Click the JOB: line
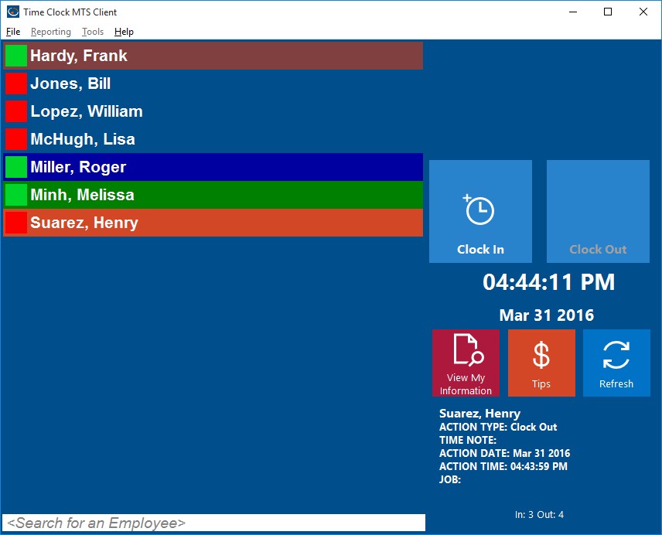The width and height of the screenshot is (662, 535). [450, 479]
